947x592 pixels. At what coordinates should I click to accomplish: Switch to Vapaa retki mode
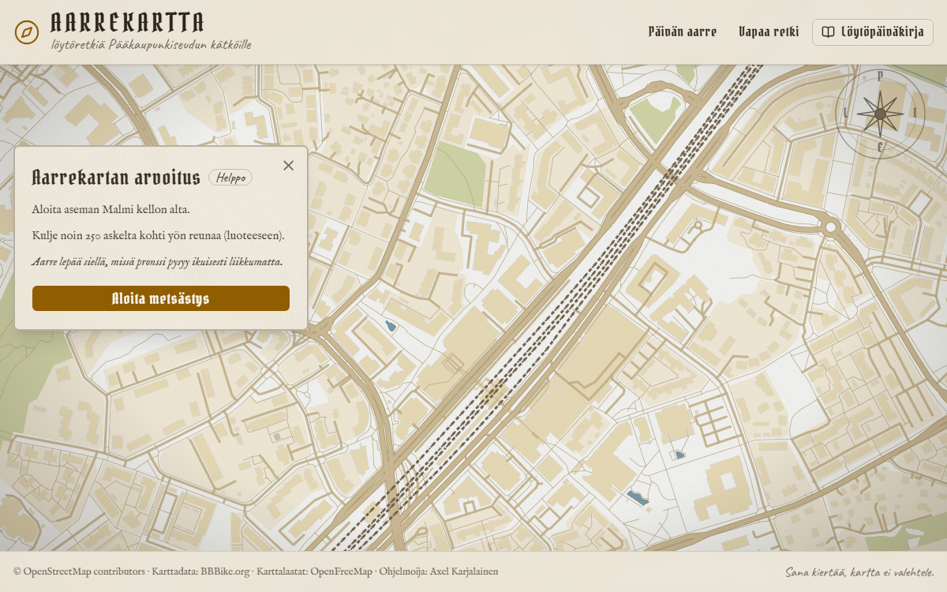coord(769,32)
